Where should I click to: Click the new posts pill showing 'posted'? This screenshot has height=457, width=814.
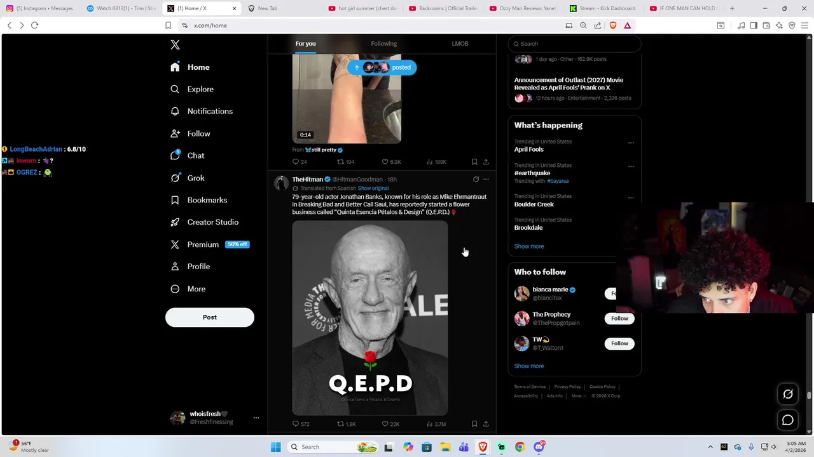click(382, 67)
